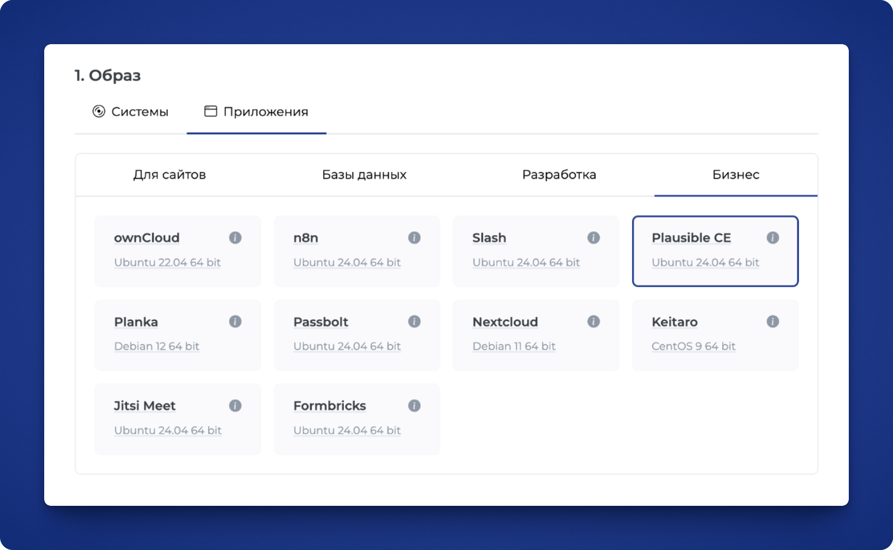
Task: View Plausible CE info icon details
Action: click(773, 237)
